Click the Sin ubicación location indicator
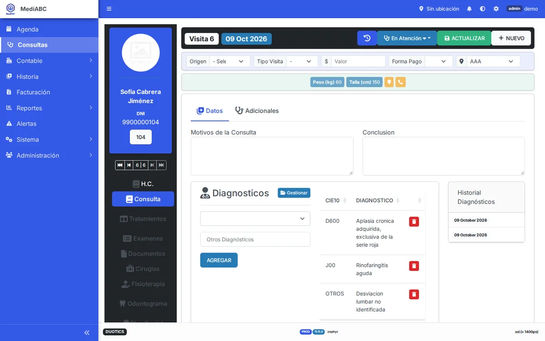Image resolution: width=545 pixels, height=341 pixels. coord(439,9)
